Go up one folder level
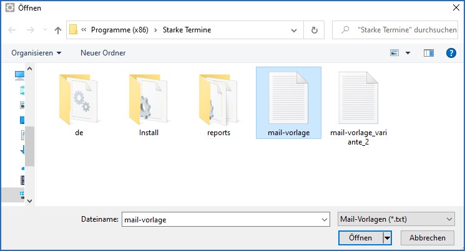This screenshot has width=465, height=251. (x=58, y=30)
